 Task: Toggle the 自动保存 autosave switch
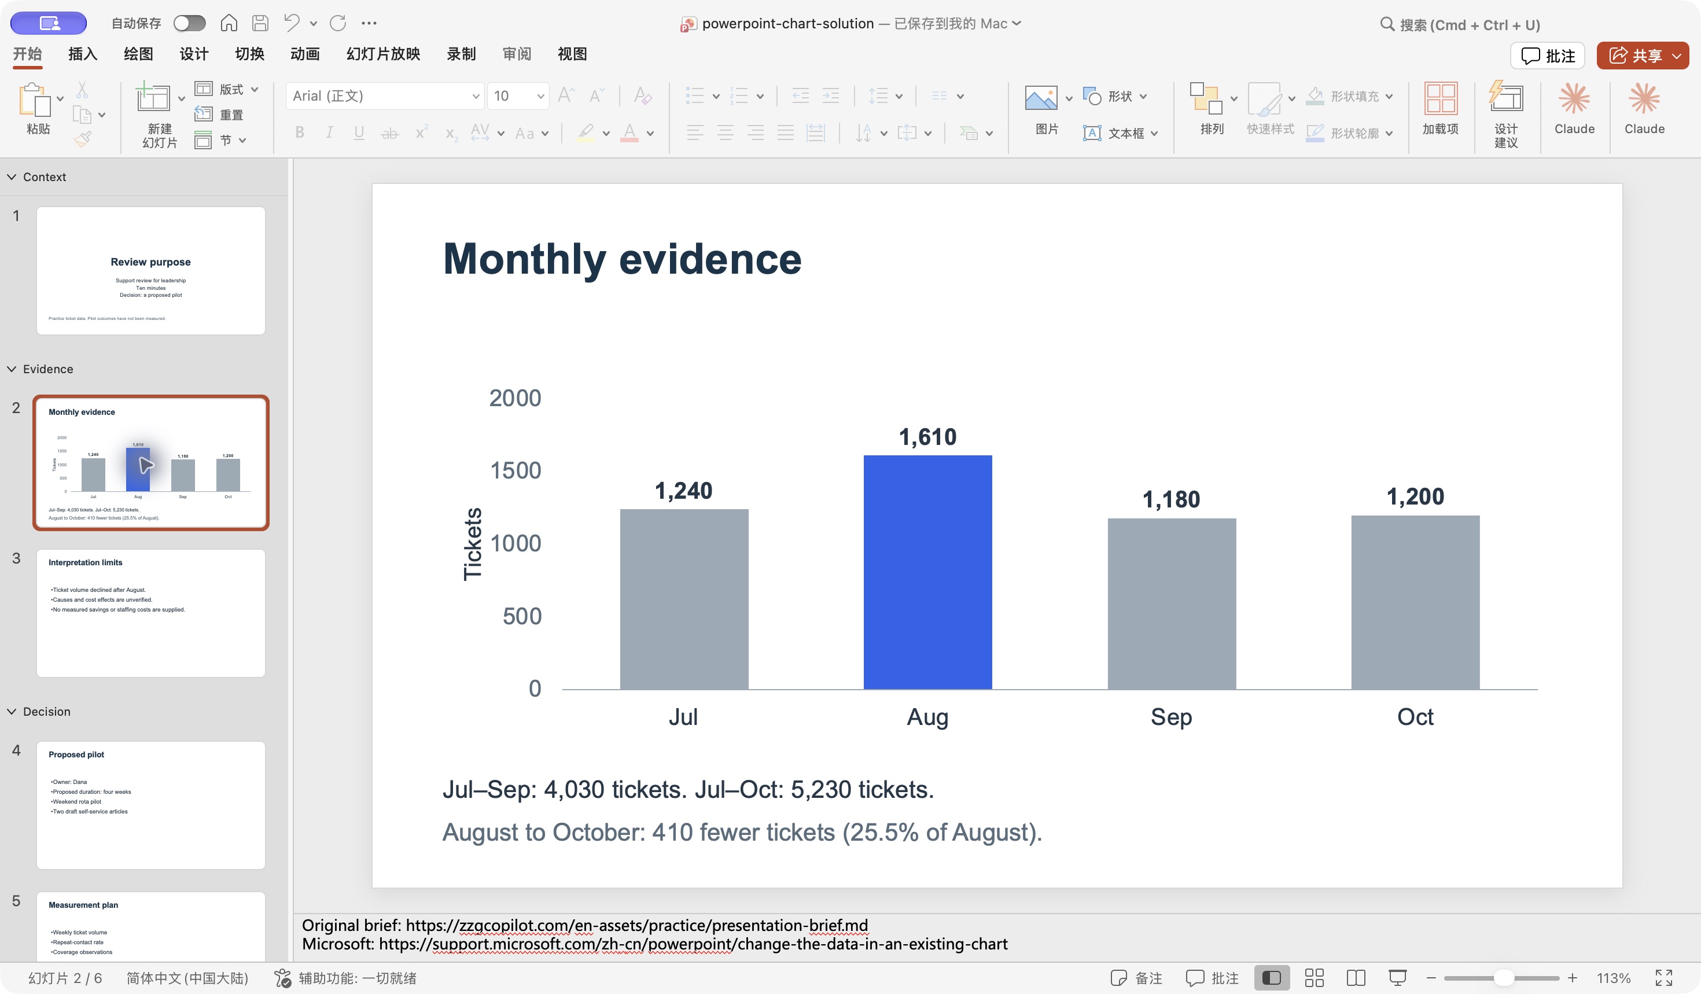[x=189, y=24]
